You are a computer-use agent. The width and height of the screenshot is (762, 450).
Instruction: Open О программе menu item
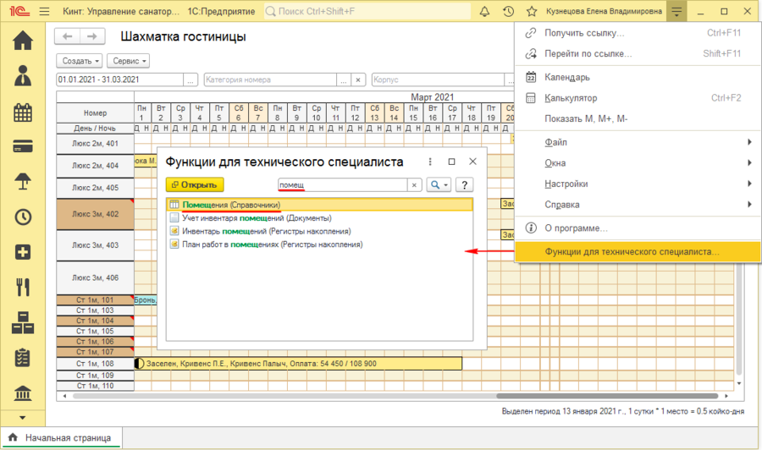[638, 228]
